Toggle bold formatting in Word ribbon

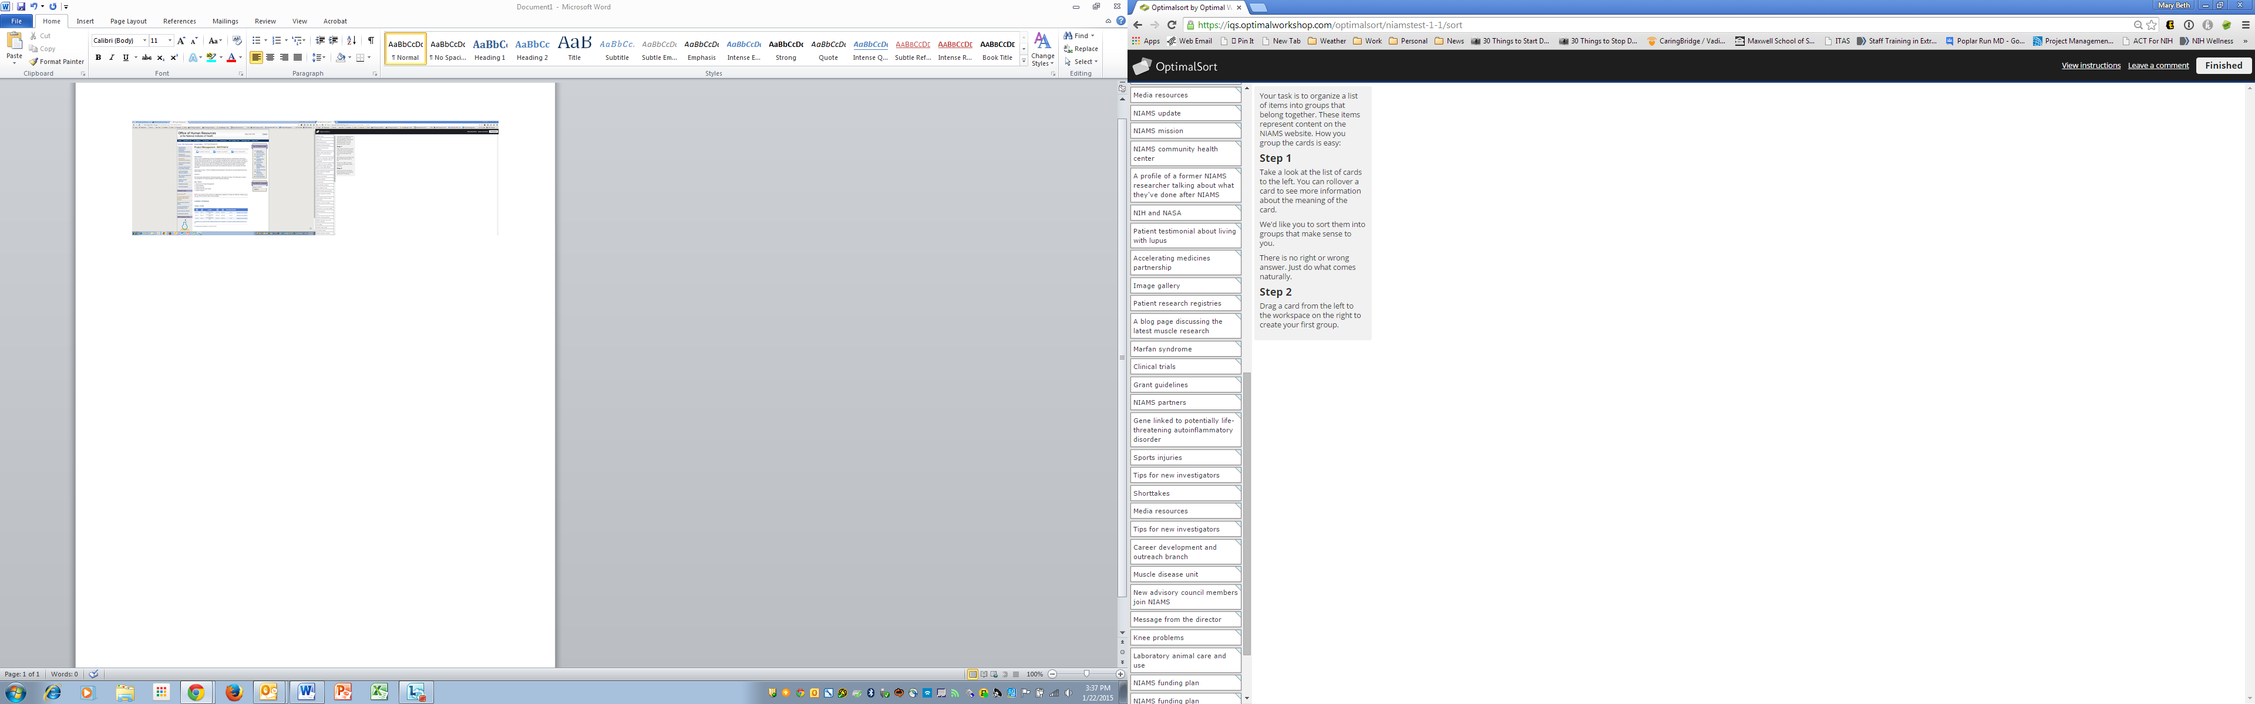(x=98, y=57)
